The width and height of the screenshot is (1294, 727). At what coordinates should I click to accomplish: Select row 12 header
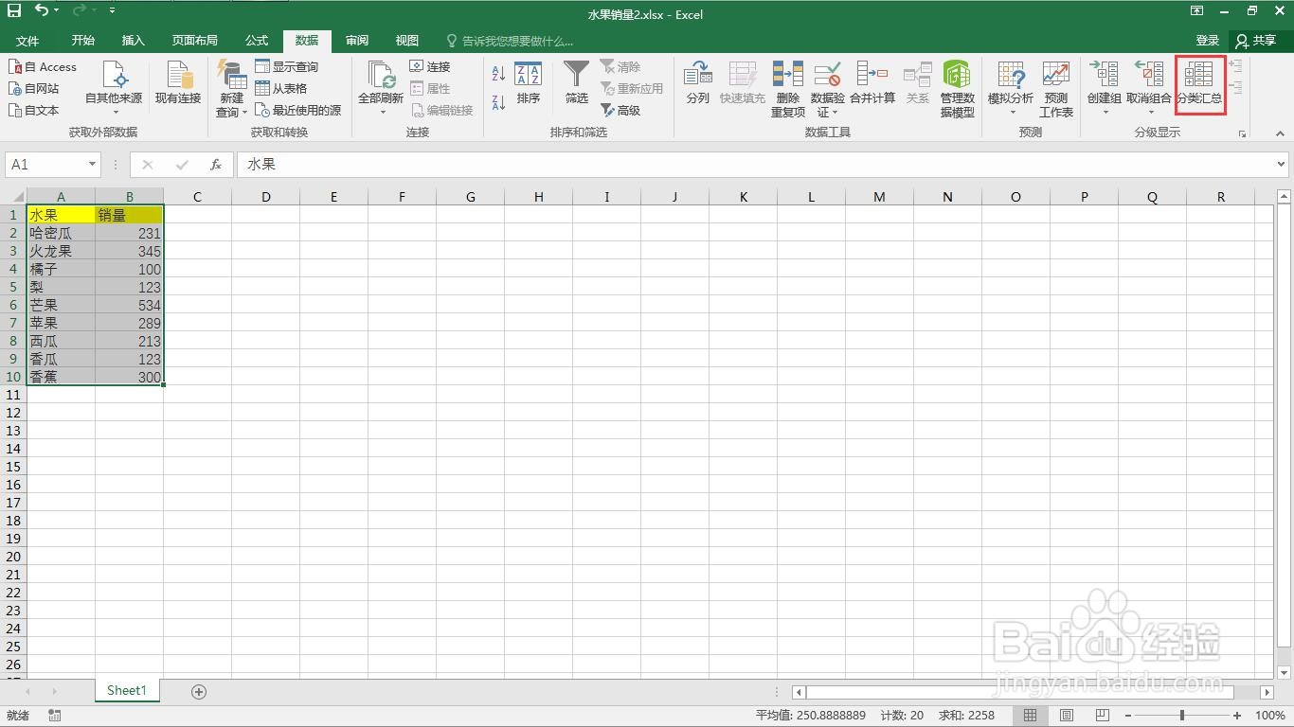click(x=13, y=413)
